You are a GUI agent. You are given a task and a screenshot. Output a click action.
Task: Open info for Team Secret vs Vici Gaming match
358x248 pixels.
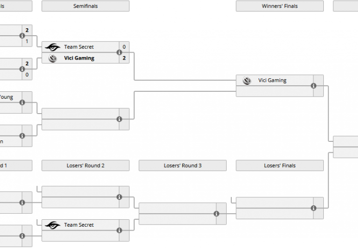click(119, 53)
